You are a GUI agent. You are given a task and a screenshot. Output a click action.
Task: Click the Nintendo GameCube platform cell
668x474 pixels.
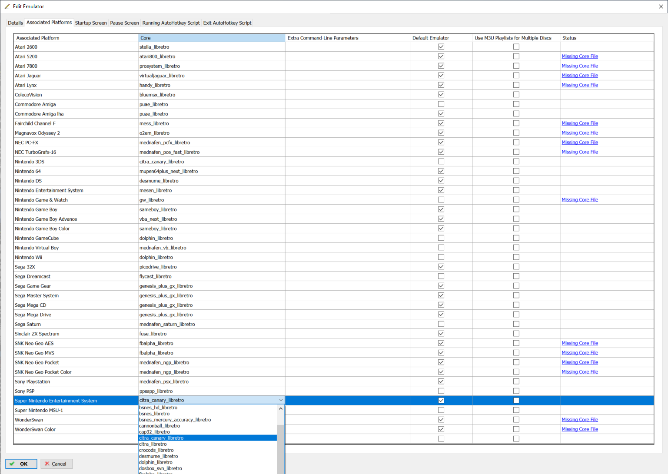click(76, 238)
